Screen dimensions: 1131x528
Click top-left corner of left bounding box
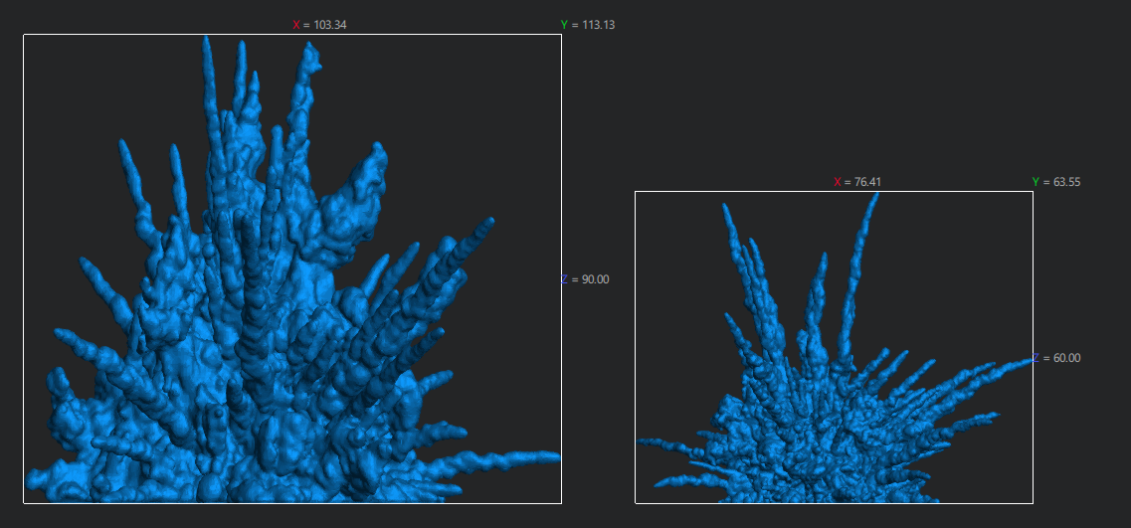click(x=24, y=35)
